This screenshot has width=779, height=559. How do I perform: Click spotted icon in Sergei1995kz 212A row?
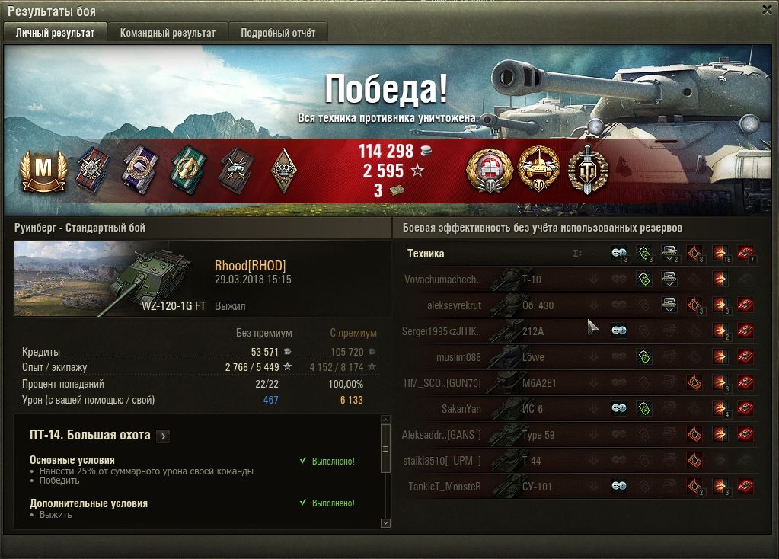coord(619,331)
